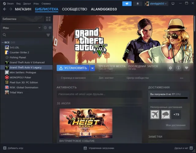Screen dimensions: 196x153
Task: Click the Steam logo icon
Action: pyautogui.click(x=4, y=4)
